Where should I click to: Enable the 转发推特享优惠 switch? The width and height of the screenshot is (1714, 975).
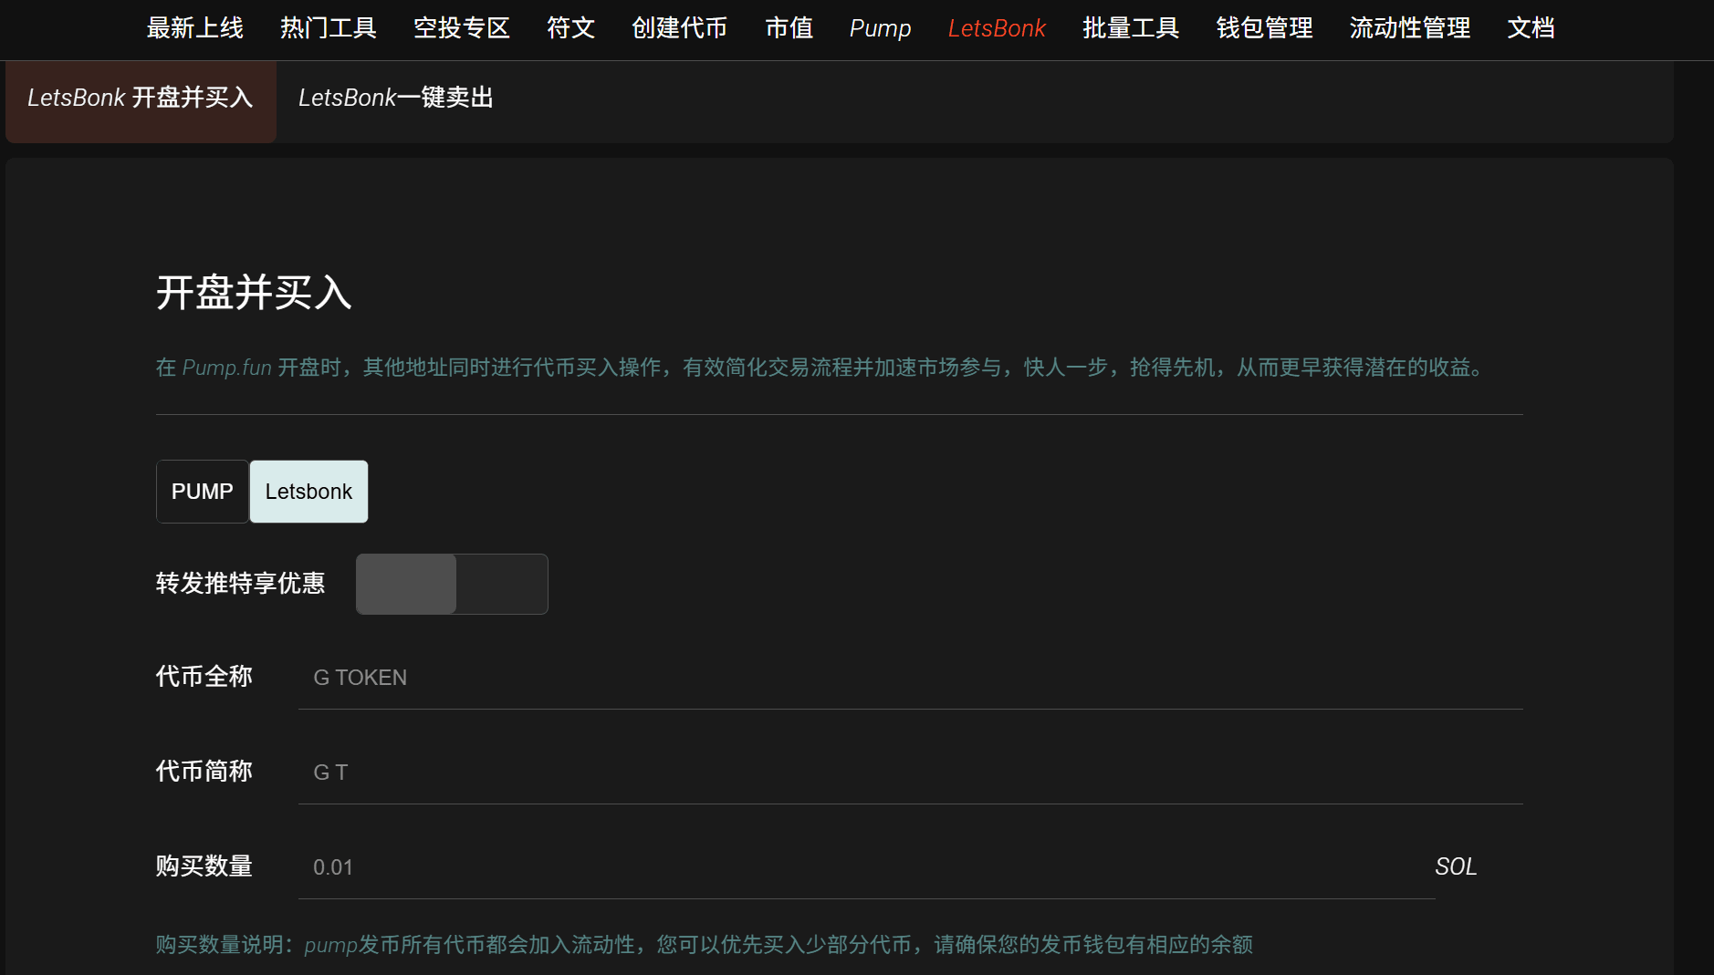[x=452, y=584]
